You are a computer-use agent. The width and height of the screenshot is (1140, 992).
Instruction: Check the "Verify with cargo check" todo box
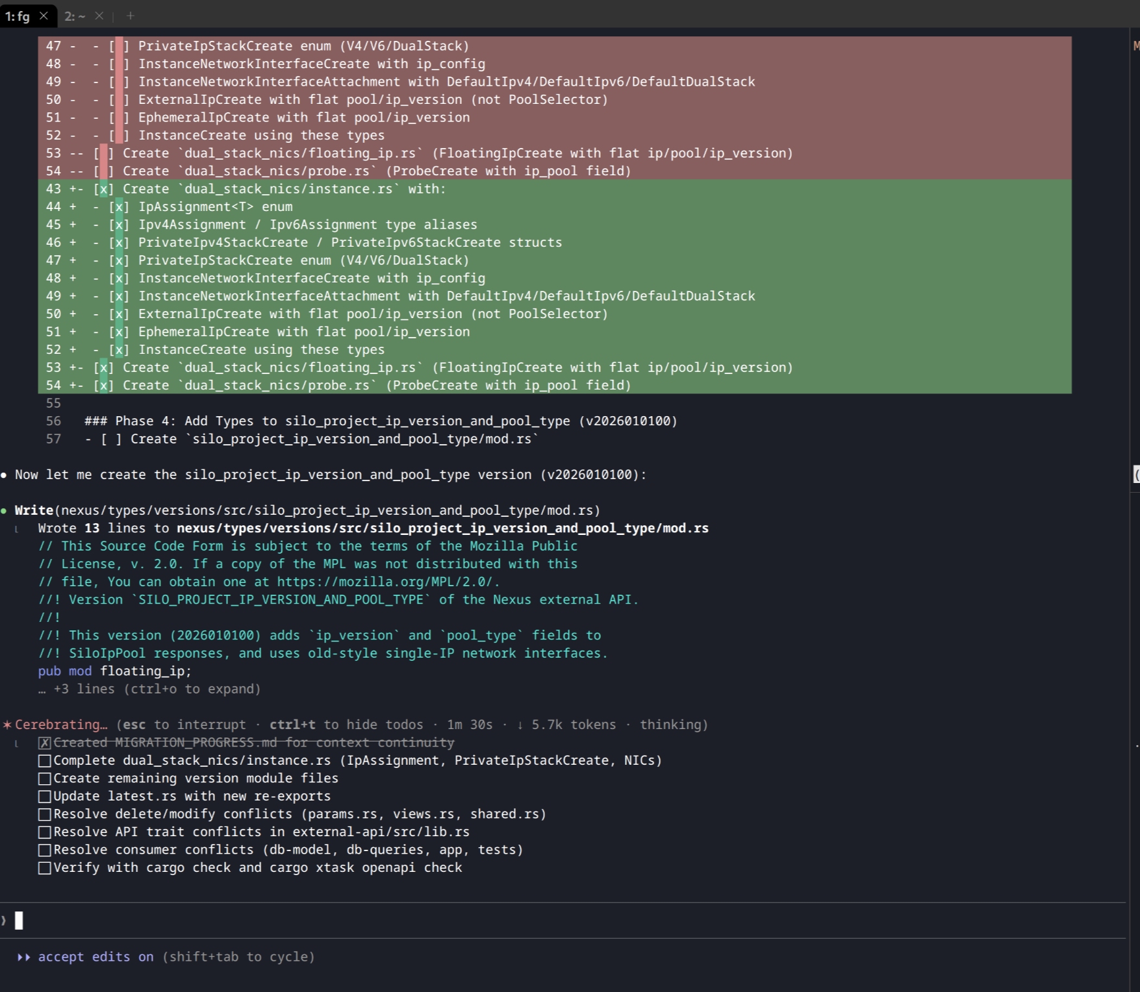tap(44, 868)
